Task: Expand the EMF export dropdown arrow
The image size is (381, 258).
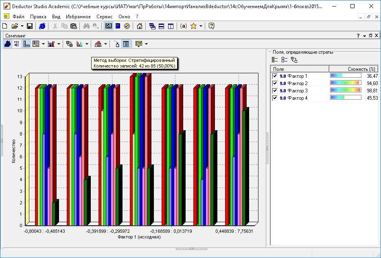Action: click(x=146, y=44)
